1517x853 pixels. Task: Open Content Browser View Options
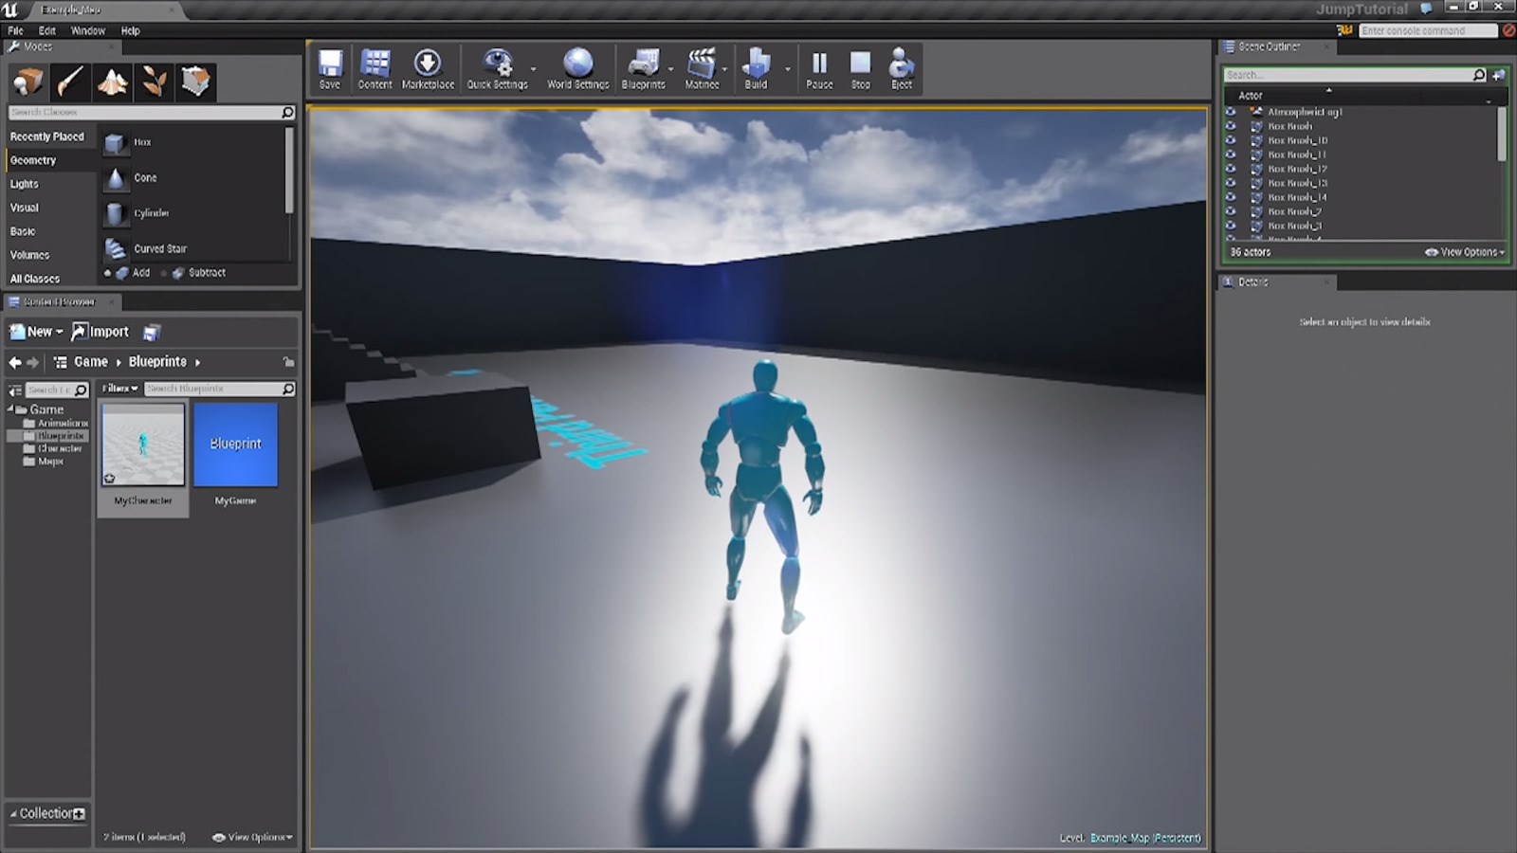click(x=252, y=837)
